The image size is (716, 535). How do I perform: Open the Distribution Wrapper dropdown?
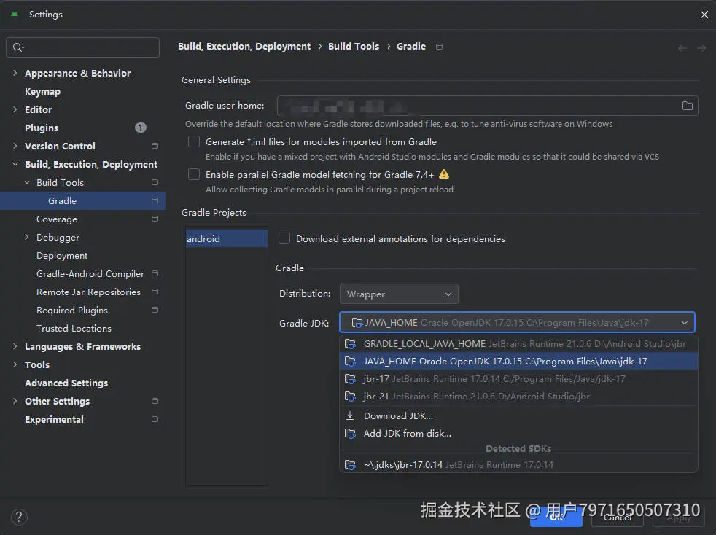(399, 294)
